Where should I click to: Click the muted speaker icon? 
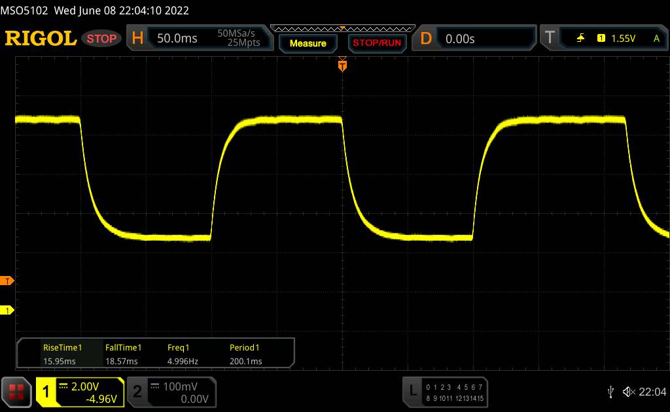click(x=628, y=391)
